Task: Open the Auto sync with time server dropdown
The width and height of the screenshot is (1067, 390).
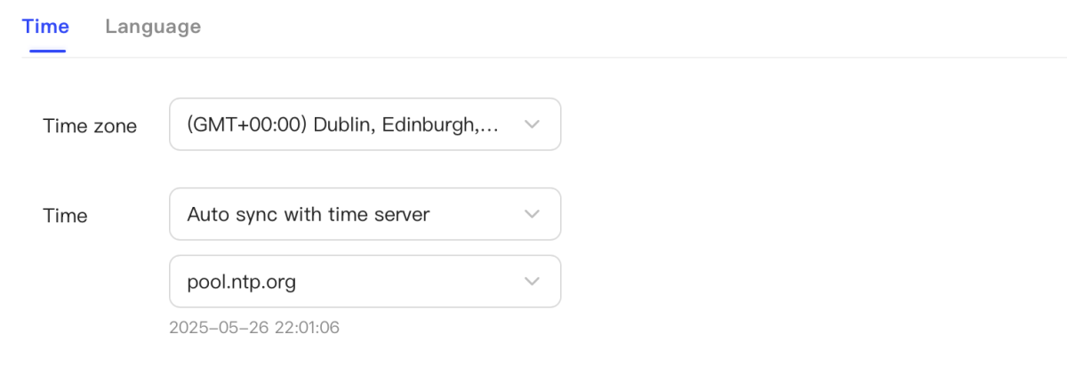Action: (x=365, y=214)
